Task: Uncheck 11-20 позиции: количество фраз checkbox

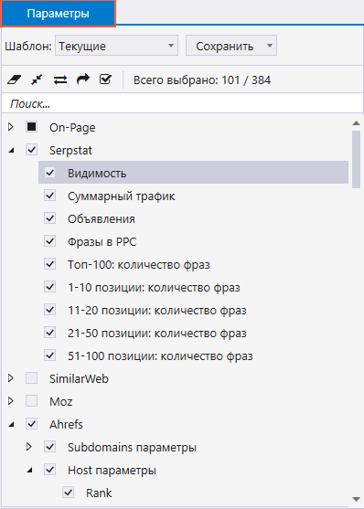Action: [x=49, y=310]
